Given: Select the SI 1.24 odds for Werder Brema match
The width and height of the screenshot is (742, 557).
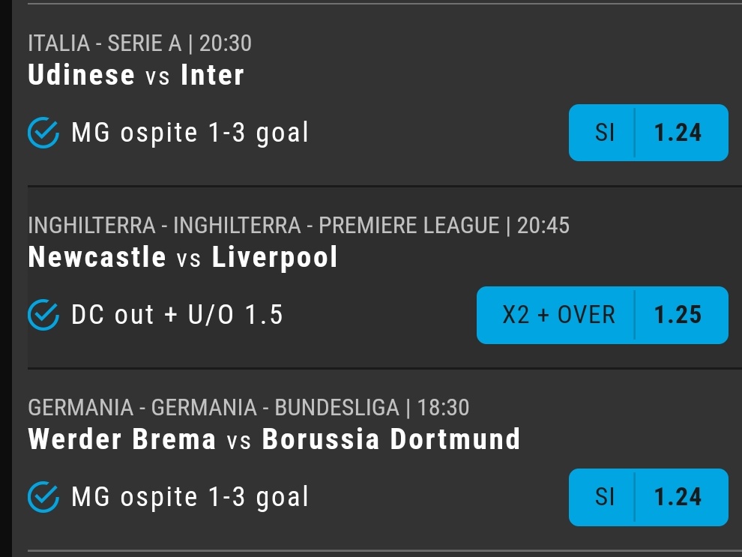Looking at the screenshot, I should click(x=648, y=497).
